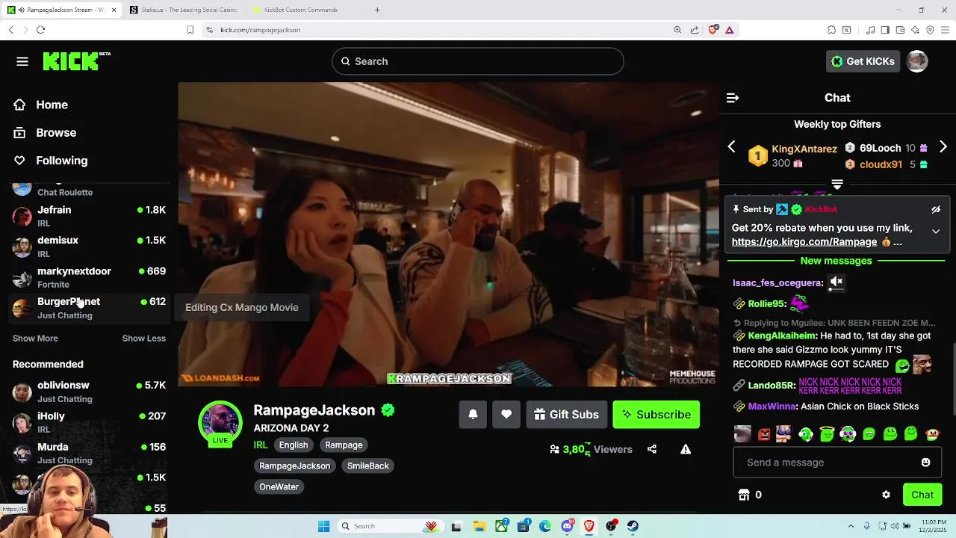Collapse the chat panel with arrow icon

point(732,98)
